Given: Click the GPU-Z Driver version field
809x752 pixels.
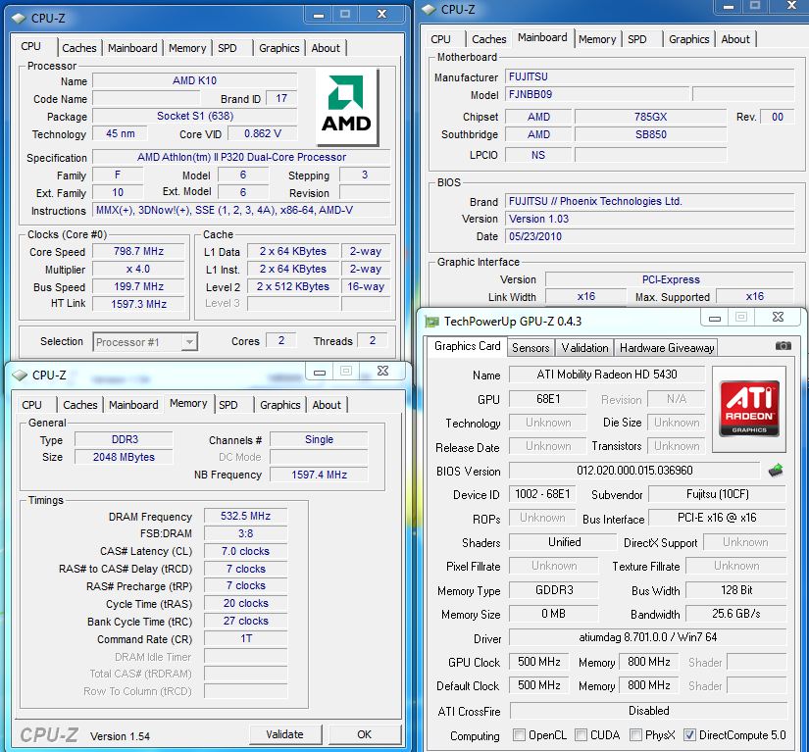Looking at the screenshot, I should 648,637.
